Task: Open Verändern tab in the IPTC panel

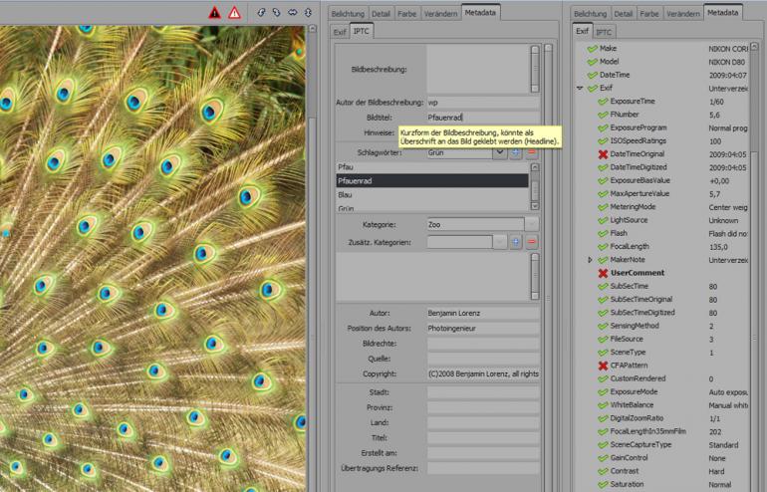Action: (440, 14)
